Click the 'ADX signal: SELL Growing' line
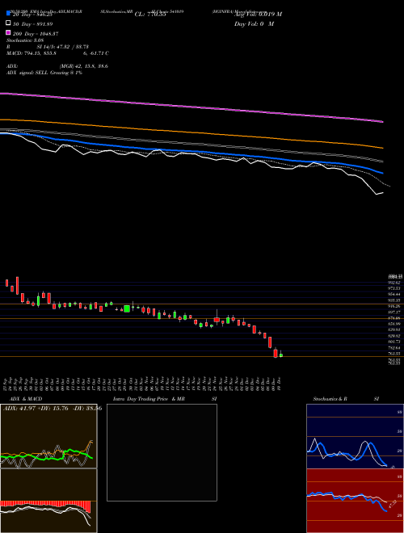The image size is (404, 533). [44, 73]
